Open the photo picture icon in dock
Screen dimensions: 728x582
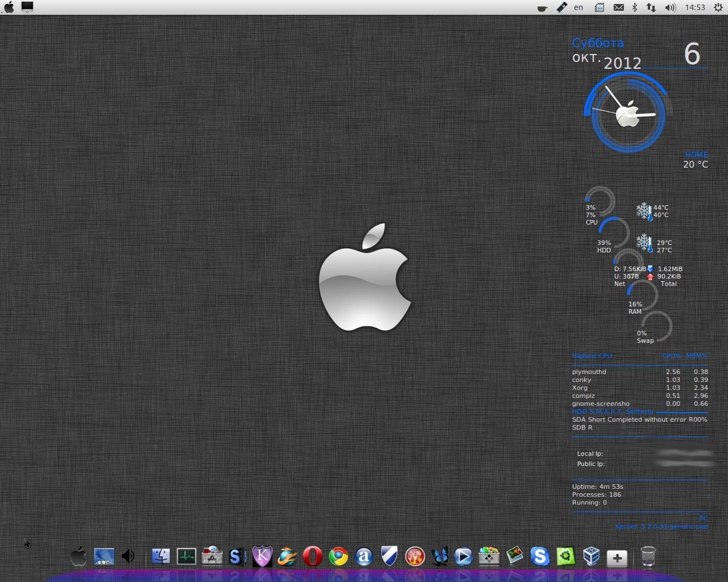pos(515,555)
